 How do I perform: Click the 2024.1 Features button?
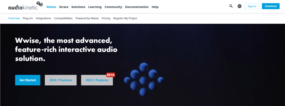61,80
